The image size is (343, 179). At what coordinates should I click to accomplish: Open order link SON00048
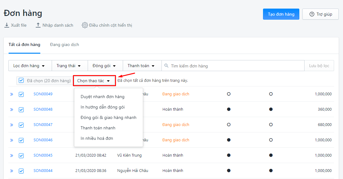click(x=43, y=109)
